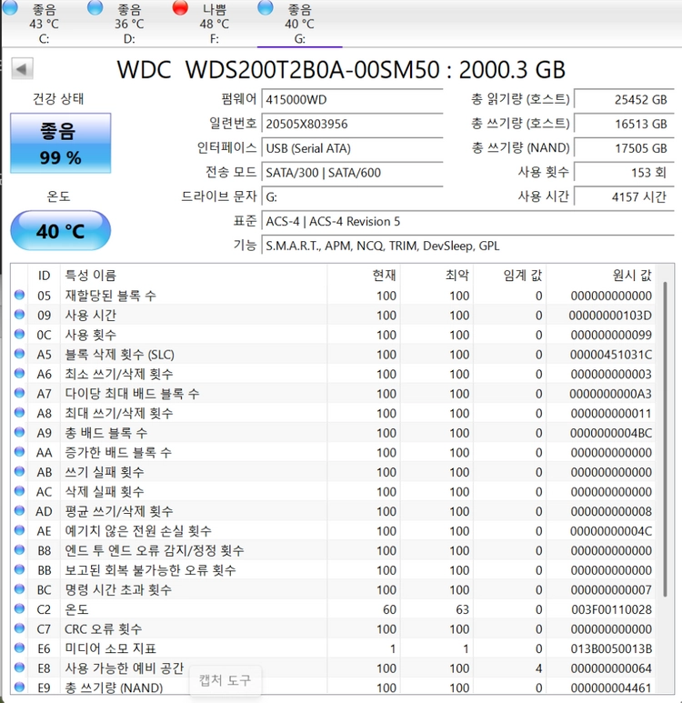
Task: Click the 최악 column header
Action: 436,275
